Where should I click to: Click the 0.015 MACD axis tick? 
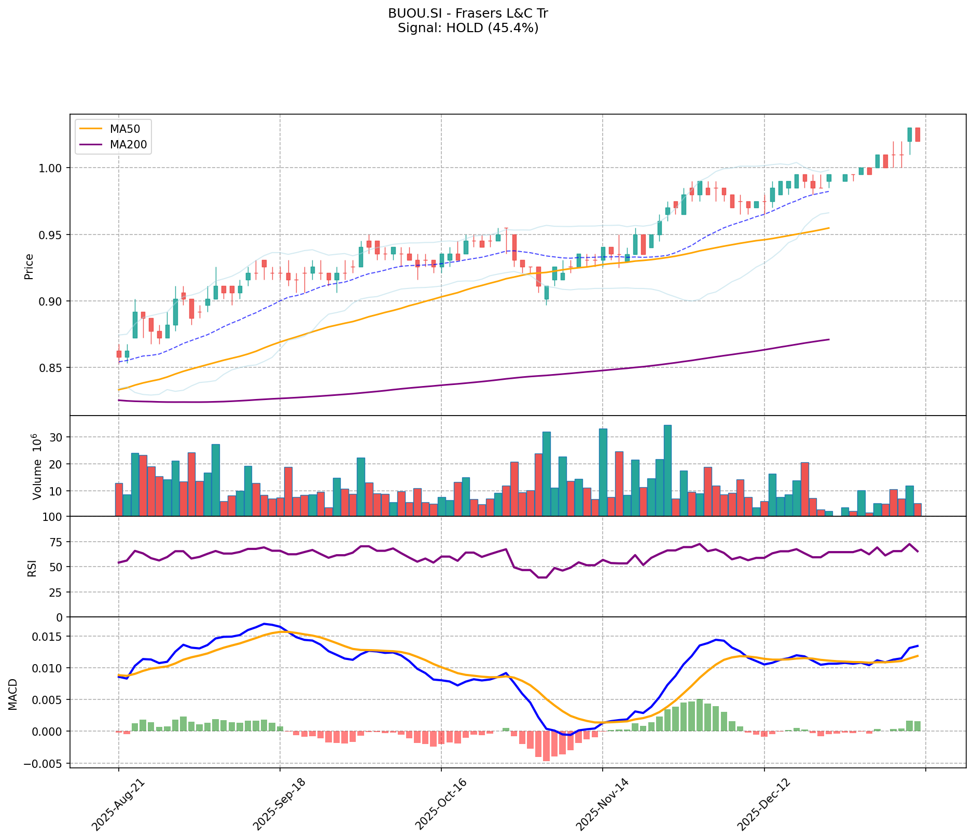pos(48,637)
